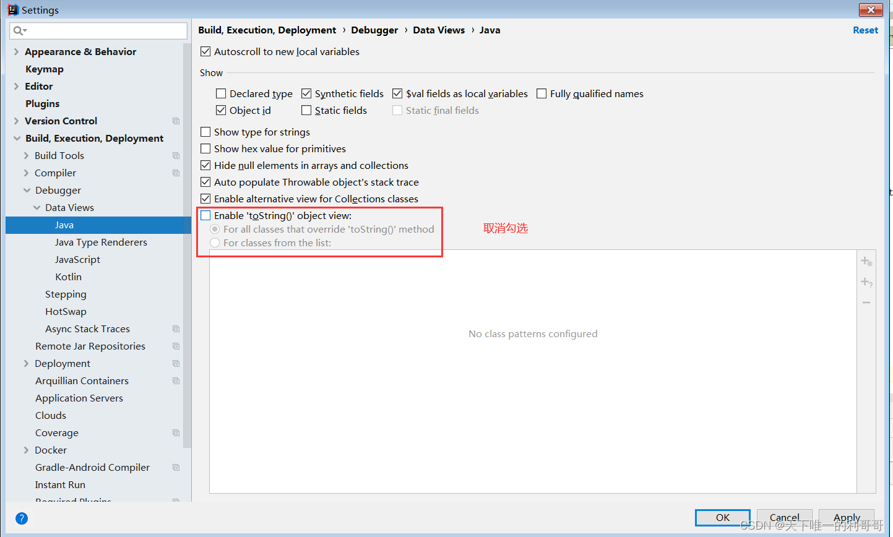
Task: Toggle the Object id checkbox
Action: click(x=221, y=110)
